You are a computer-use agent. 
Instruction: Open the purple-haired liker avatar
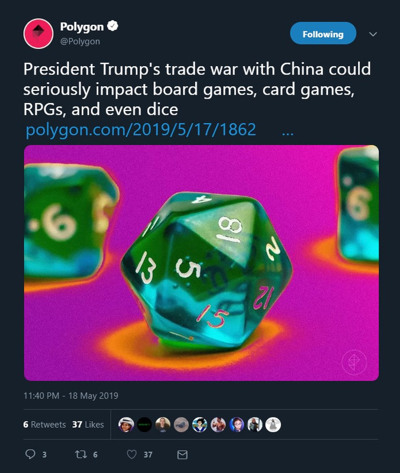pyautogui.click(x=236, y=425)
